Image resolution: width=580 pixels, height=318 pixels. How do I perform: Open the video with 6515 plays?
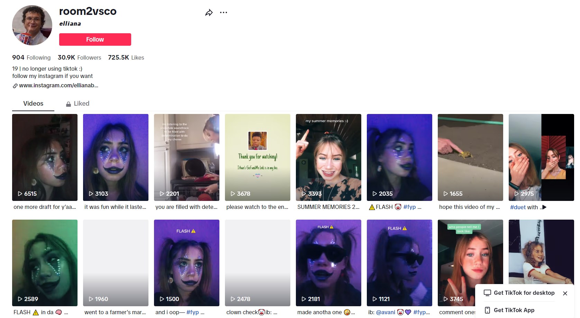45,157
